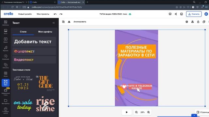Click the 28% zoom level value
Screen dimensions: 209x117
[x=142, y=112]
